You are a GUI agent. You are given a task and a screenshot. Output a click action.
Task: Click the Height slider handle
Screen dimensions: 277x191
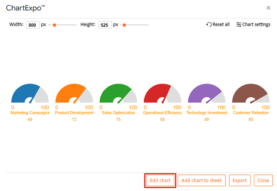pos(124,25)
